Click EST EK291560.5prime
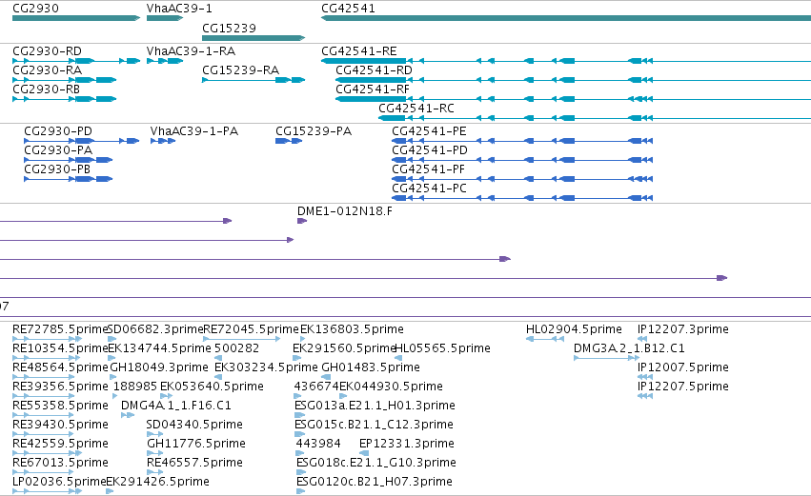The width and height of the screenshot is (811, 496). coord(297,358)
